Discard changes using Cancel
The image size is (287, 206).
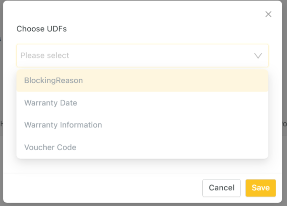tap(221, 188)
